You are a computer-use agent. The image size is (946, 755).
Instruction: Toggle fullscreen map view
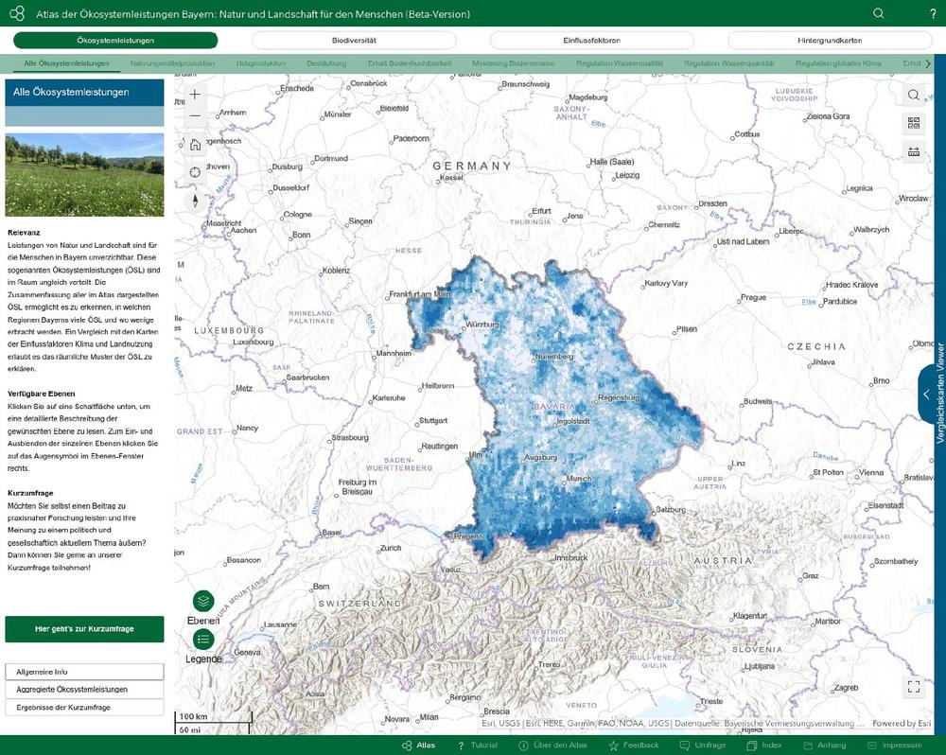(913, 687)
